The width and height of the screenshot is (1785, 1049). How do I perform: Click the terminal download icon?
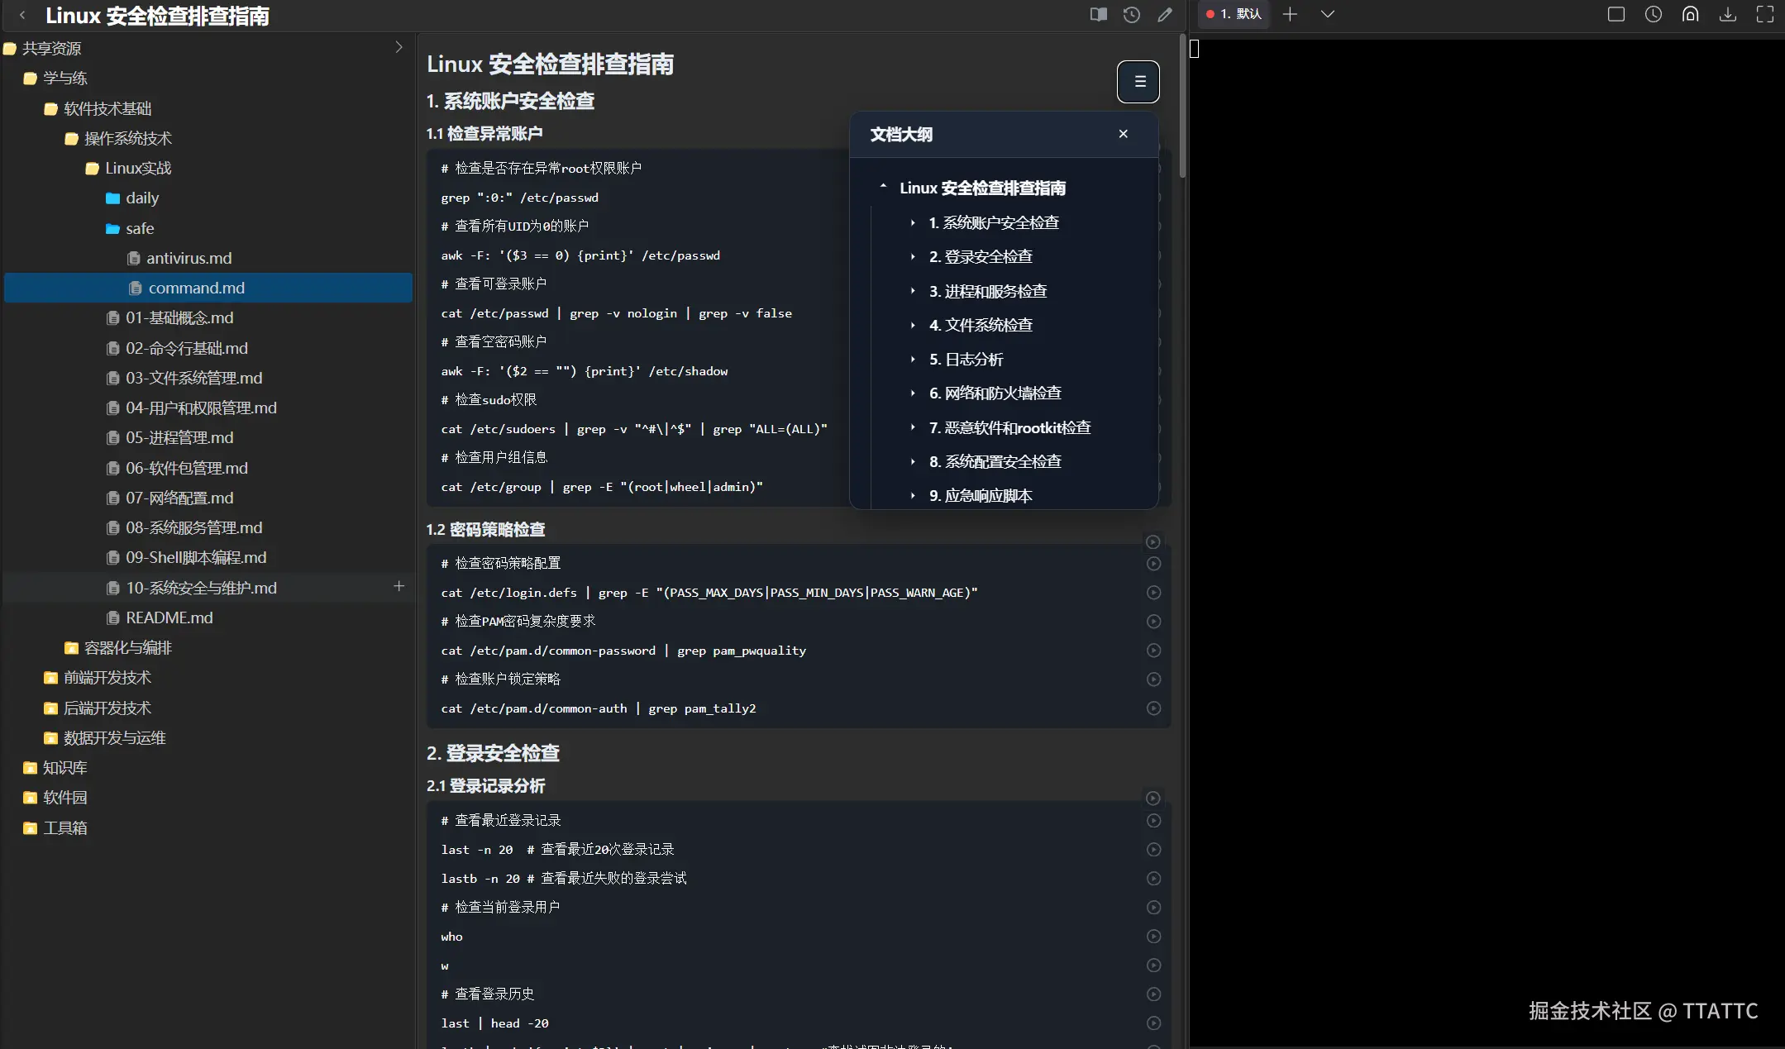[x=1727, y=14]
